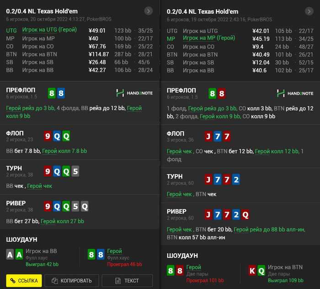Click the Hand2Note logo in left panel
Image resolution: width=320 pixels, height=289 pixels.
pos(134,93)
